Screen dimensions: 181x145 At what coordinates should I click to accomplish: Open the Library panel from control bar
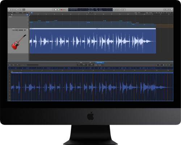pos(9,10)
